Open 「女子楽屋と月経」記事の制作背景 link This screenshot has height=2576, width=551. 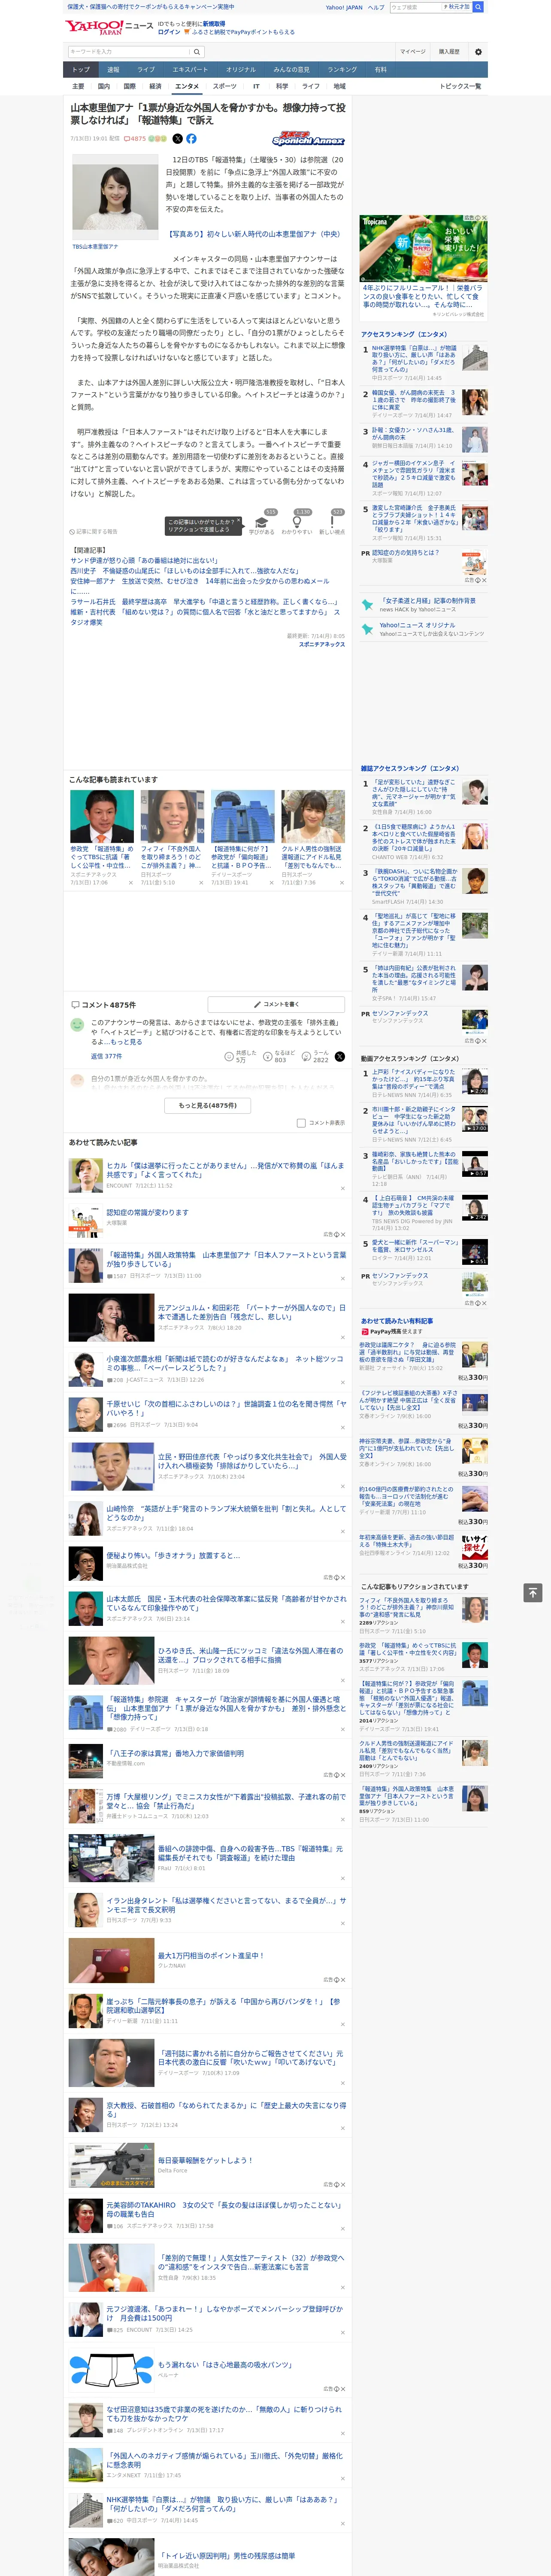(428, 601)
